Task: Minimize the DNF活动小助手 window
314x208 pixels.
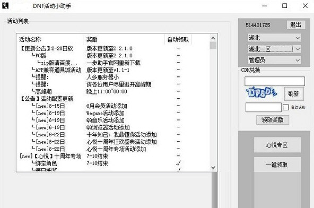Action: tap(265, 6)
